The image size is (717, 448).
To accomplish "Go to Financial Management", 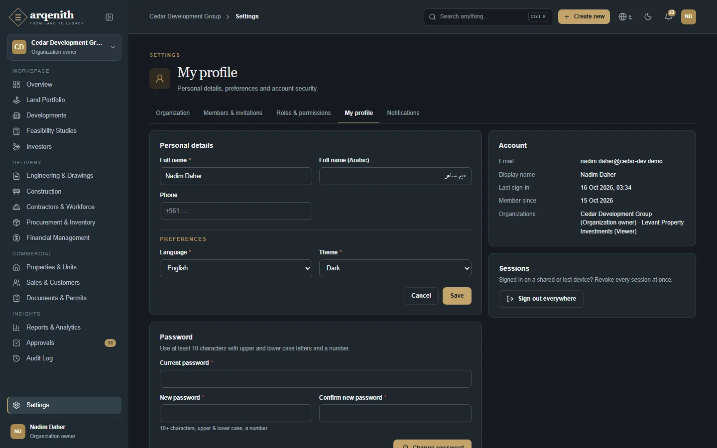I will (64, 238).
